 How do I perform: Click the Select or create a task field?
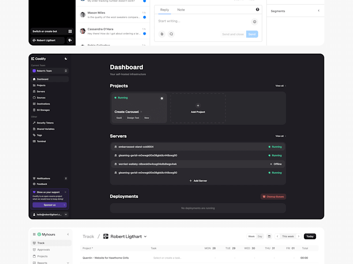coord(167,258)
